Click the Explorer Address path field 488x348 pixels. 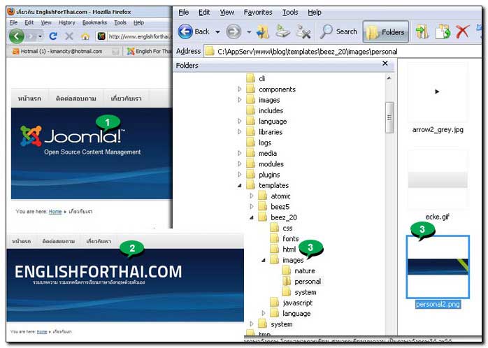(x=343, y=51)
